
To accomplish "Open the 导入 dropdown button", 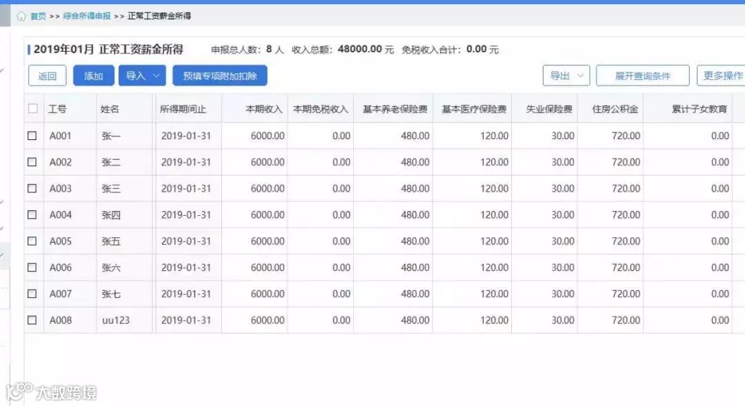I will (142, 76).
